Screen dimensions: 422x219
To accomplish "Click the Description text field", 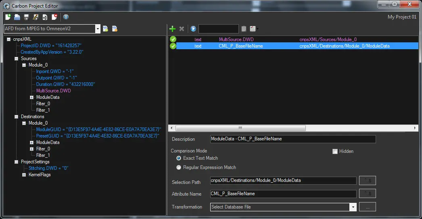I will tap(292, 139).
